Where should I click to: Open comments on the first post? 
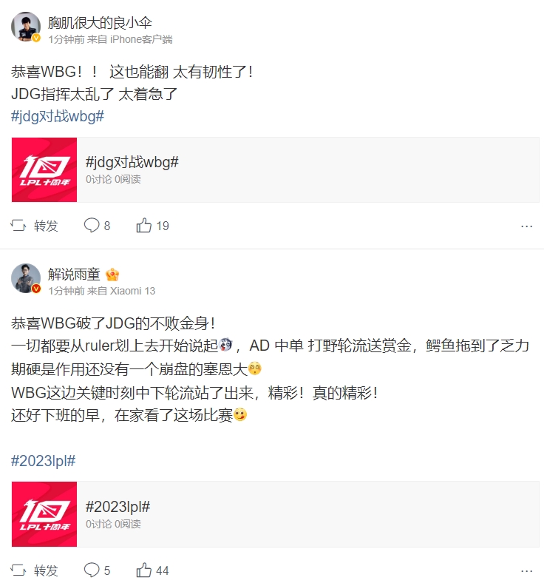(x=92, y=226)
